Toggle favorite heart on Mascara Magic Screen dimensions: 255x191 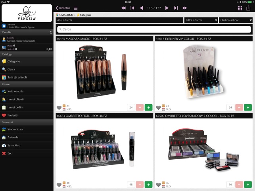click(x=59, y=108)
